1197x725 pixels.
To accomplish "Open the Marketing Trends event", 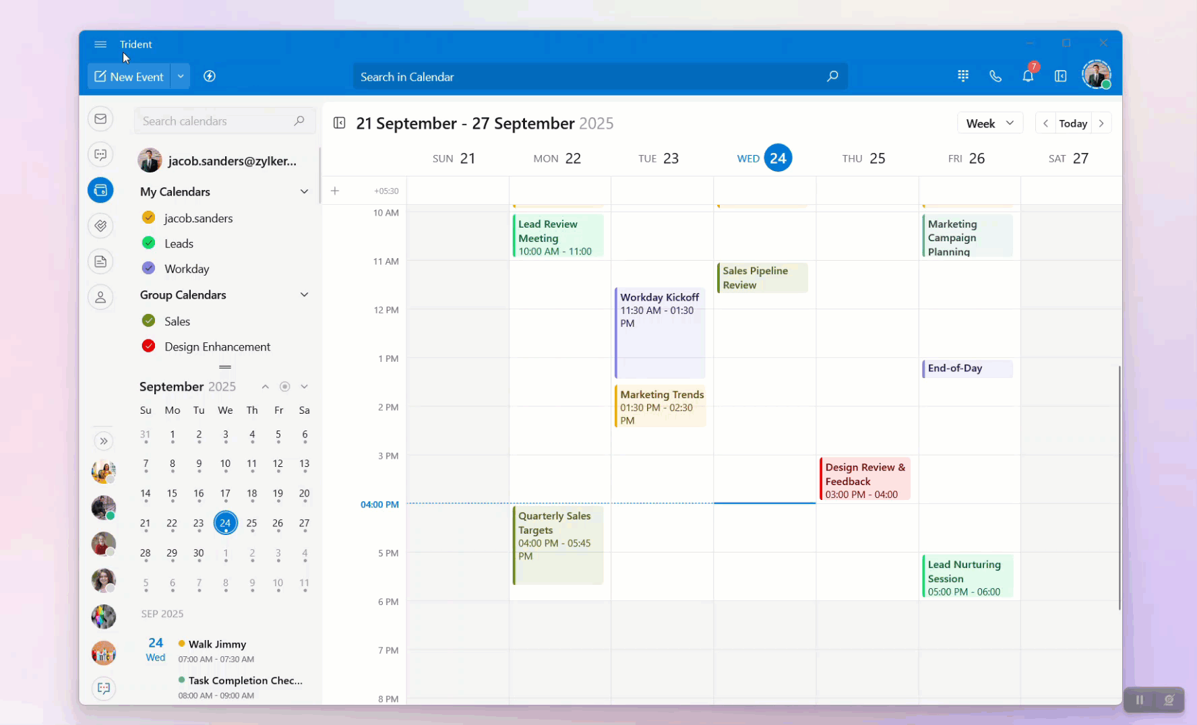I will [661, 406].
